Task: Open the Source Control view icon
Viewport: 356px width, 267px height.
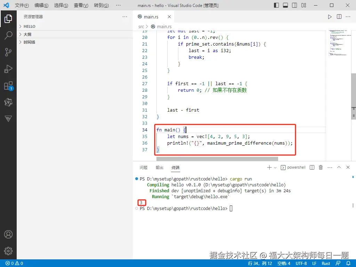Action: (x=8, y=52)
